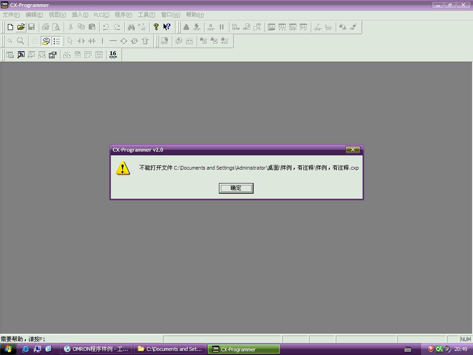Viewport: 473px width, 355px height.
Task: Click the Find binoculars icon
Action: 131,27
